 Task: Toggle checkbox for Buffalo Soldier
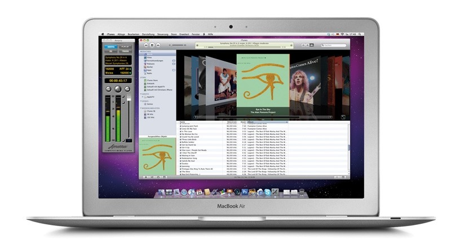tap(180, 142)
